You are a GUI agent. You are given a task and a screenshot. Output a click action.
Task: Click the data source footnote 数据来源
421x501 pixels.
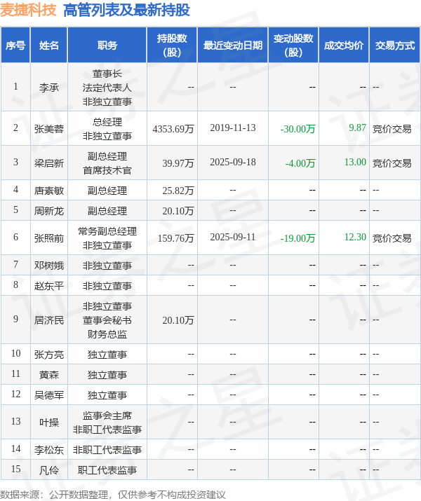pos(113,495)
